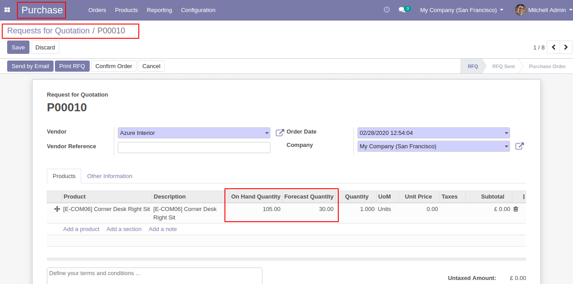Go to the next record arrow

pos(566,47)
